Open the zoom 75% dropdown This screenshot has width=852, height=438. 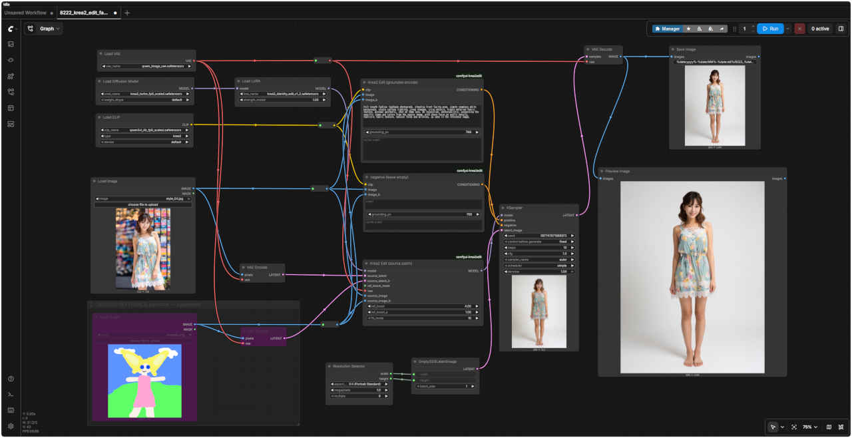click(810, 427)
